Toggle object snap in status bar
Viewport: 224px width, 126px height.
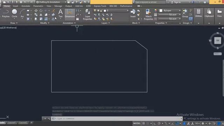177,123
